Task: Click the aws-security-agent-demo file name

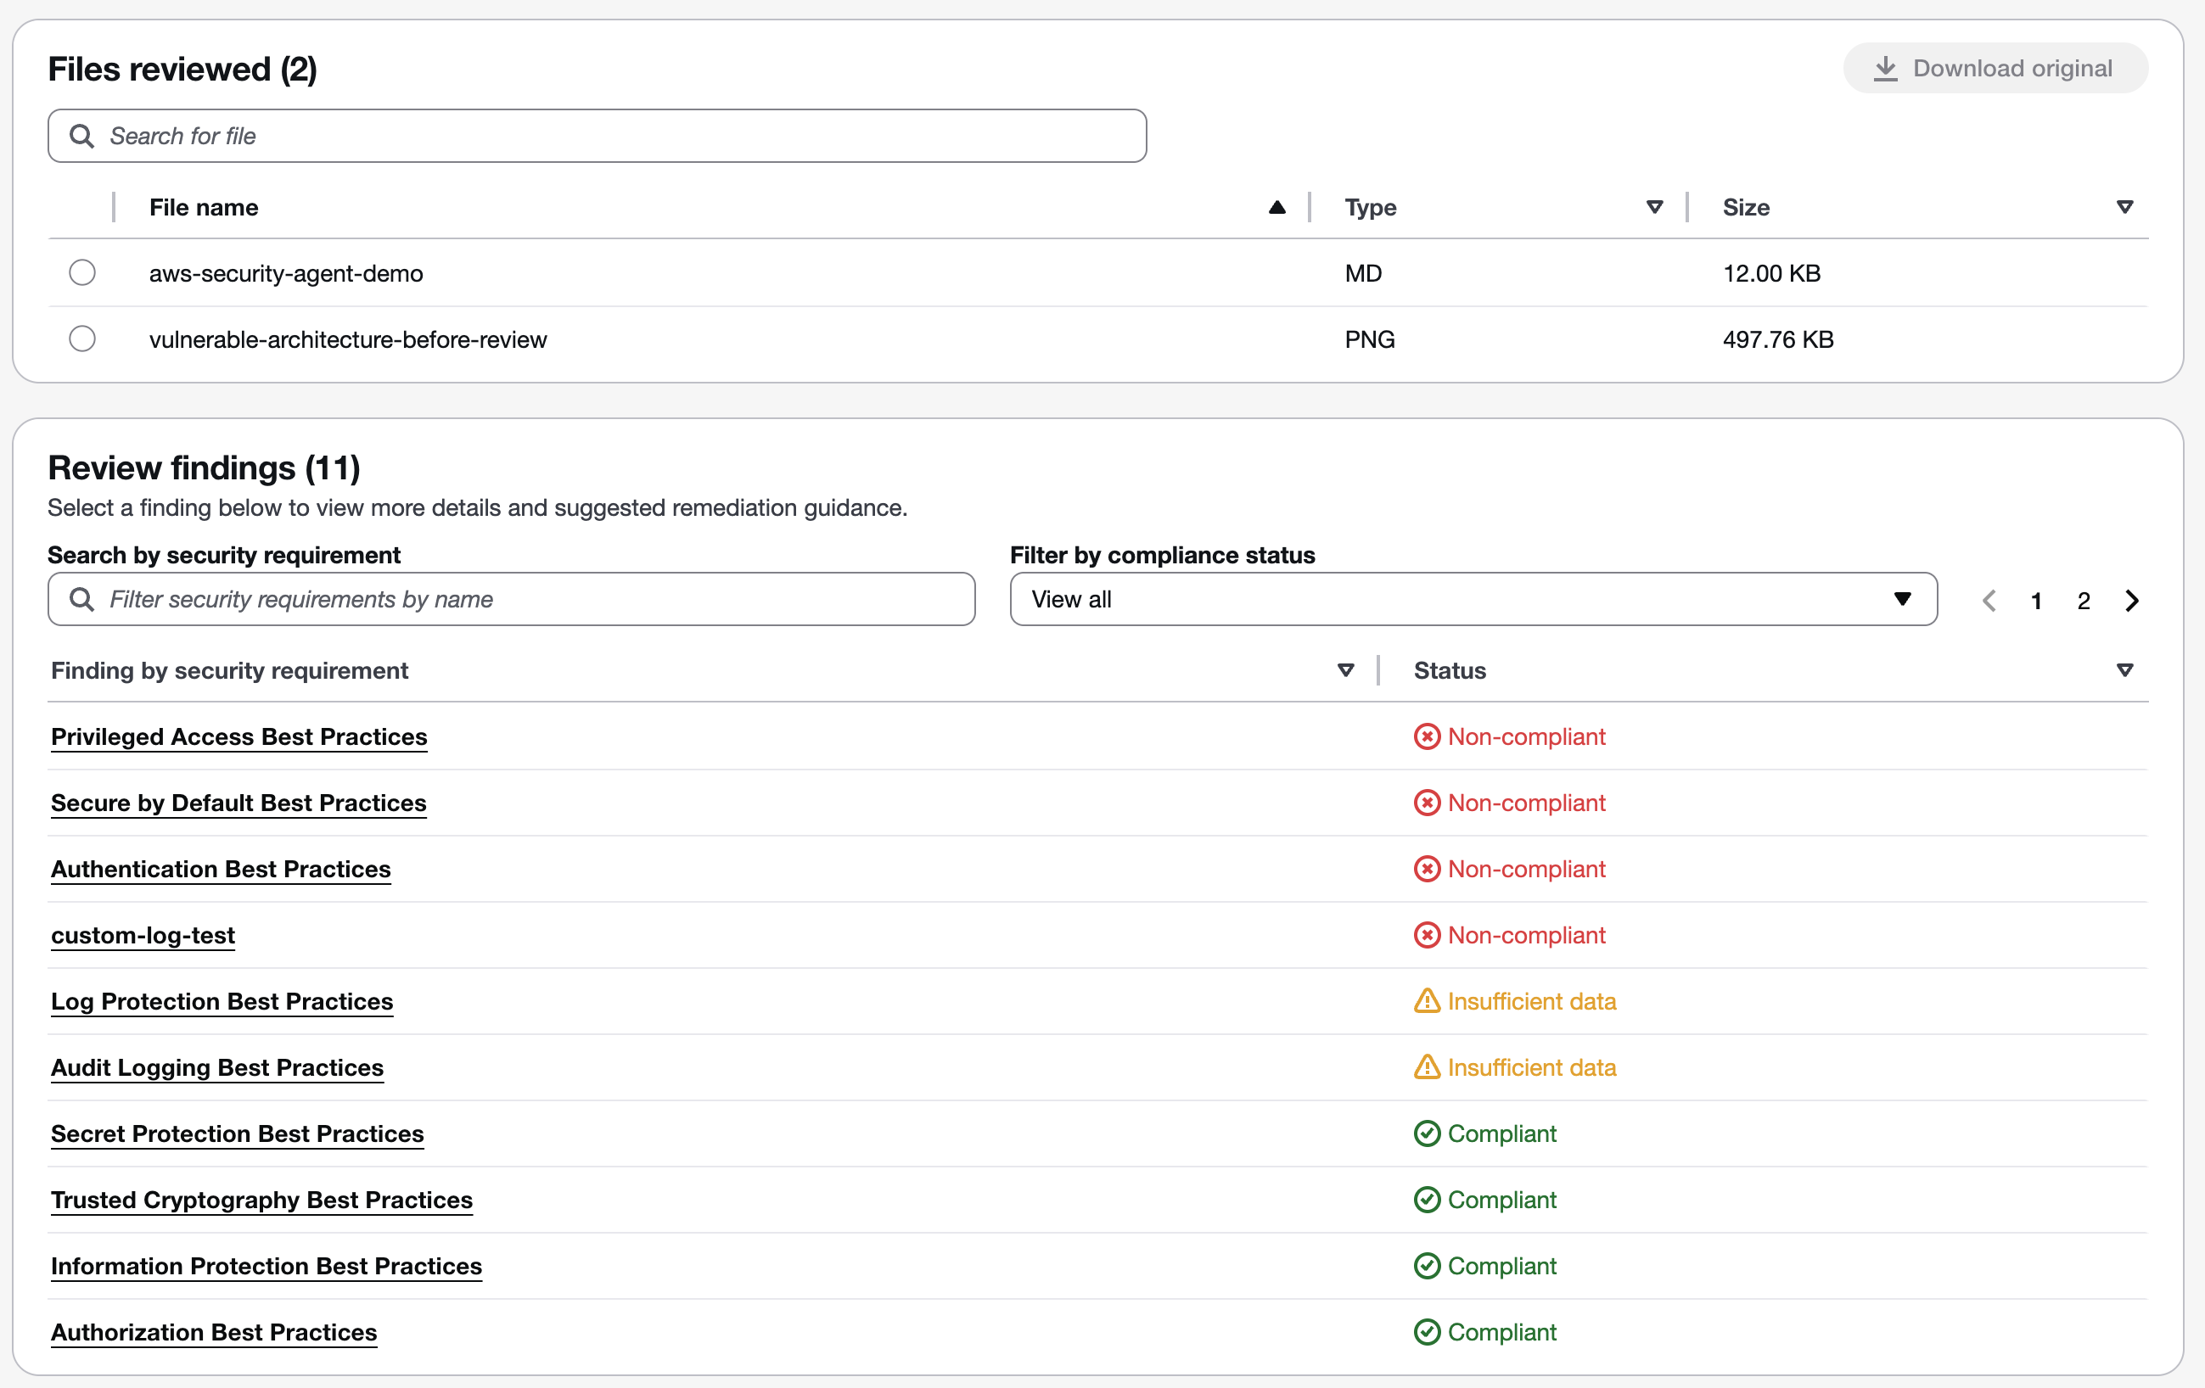Action: click(286, 274)
